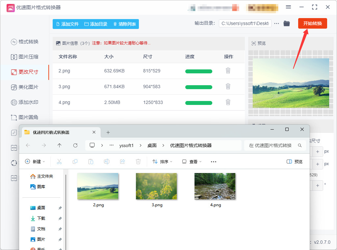Screen dimensions: 337x250
Task: Switch to 格式转换 in the sidebar
Action: 24,42
